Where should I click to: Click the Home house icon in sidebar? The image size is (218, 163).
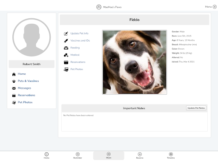[14, 74]
